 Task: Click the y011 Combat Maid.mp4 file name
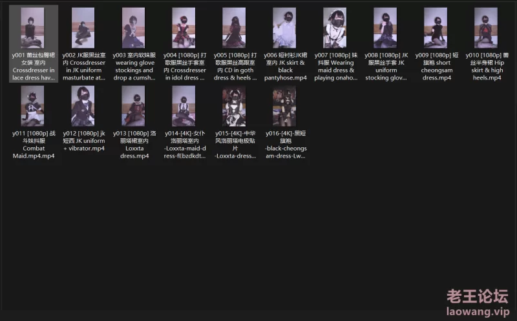click(x=33, y=145)
